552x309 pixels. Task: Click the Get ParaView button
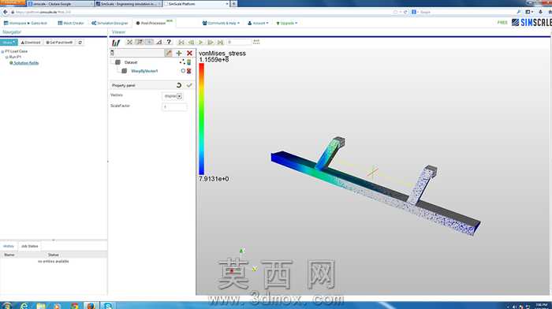pos(59,43)
